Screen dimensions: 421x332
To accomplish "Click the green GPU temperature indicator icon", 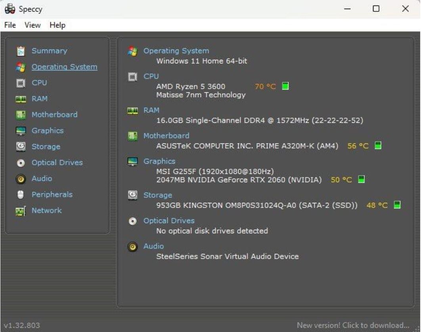I will (362, 179).
